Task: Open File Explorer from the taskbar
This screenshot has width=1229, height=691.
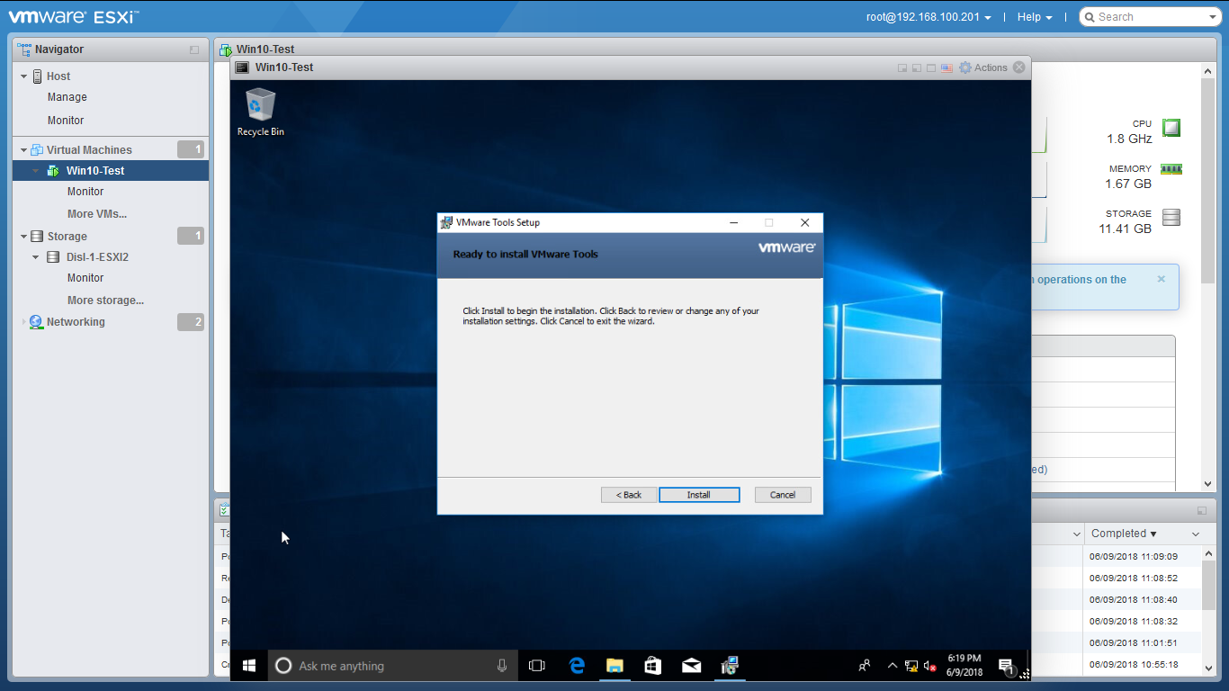Action: 614,666
